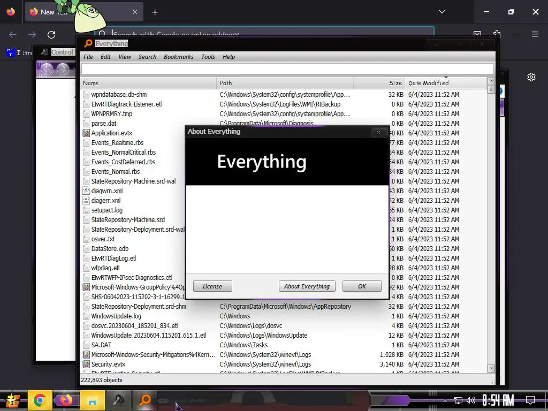This screenshot has height=411, width=548.
Task: Select the SA.DAT file
Action: tap(101, 345)
